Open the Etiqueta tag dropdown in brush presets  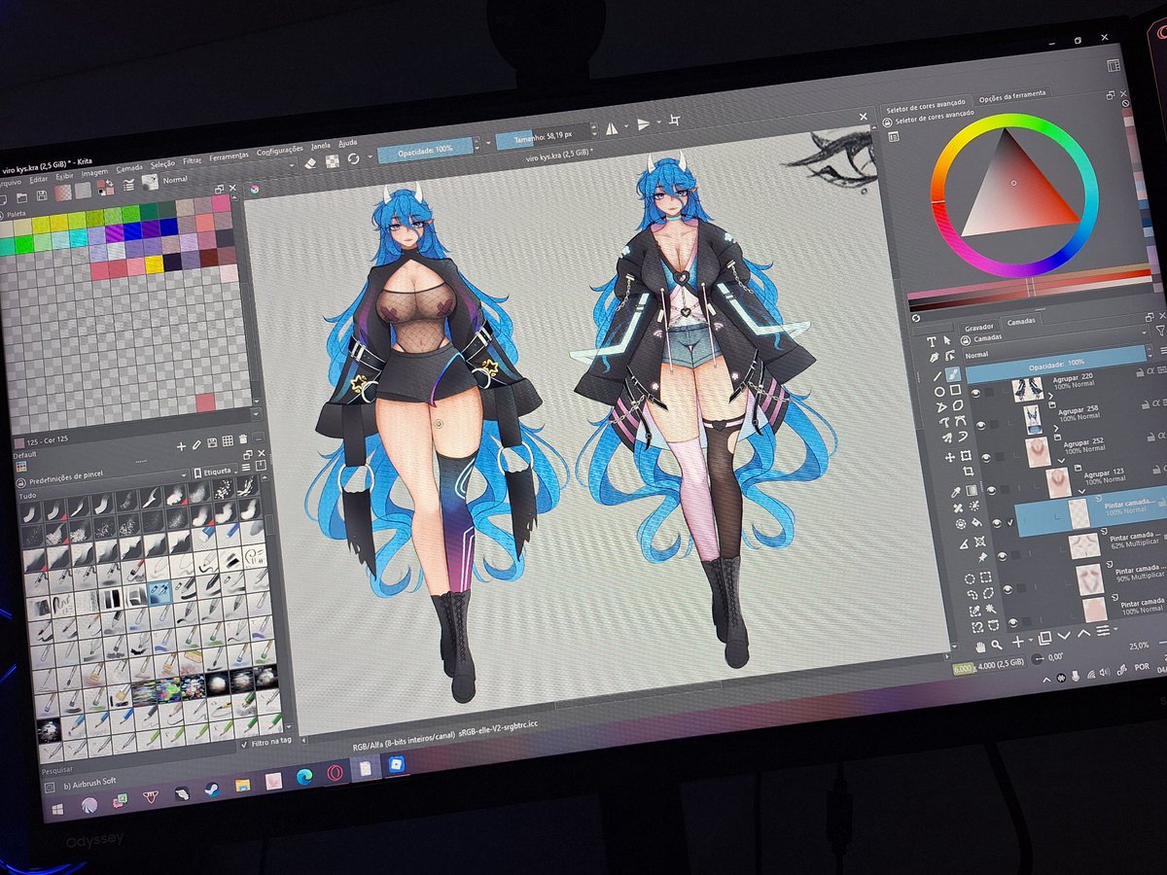pos(218,471)
